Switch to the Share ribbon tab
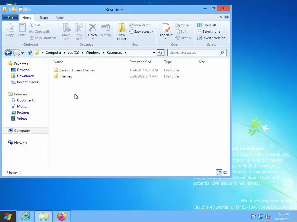 coord(44,18)
